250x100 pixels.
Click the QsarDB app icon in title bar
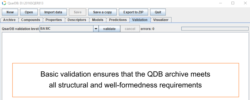pyautogui.click(x=4, y=3)
